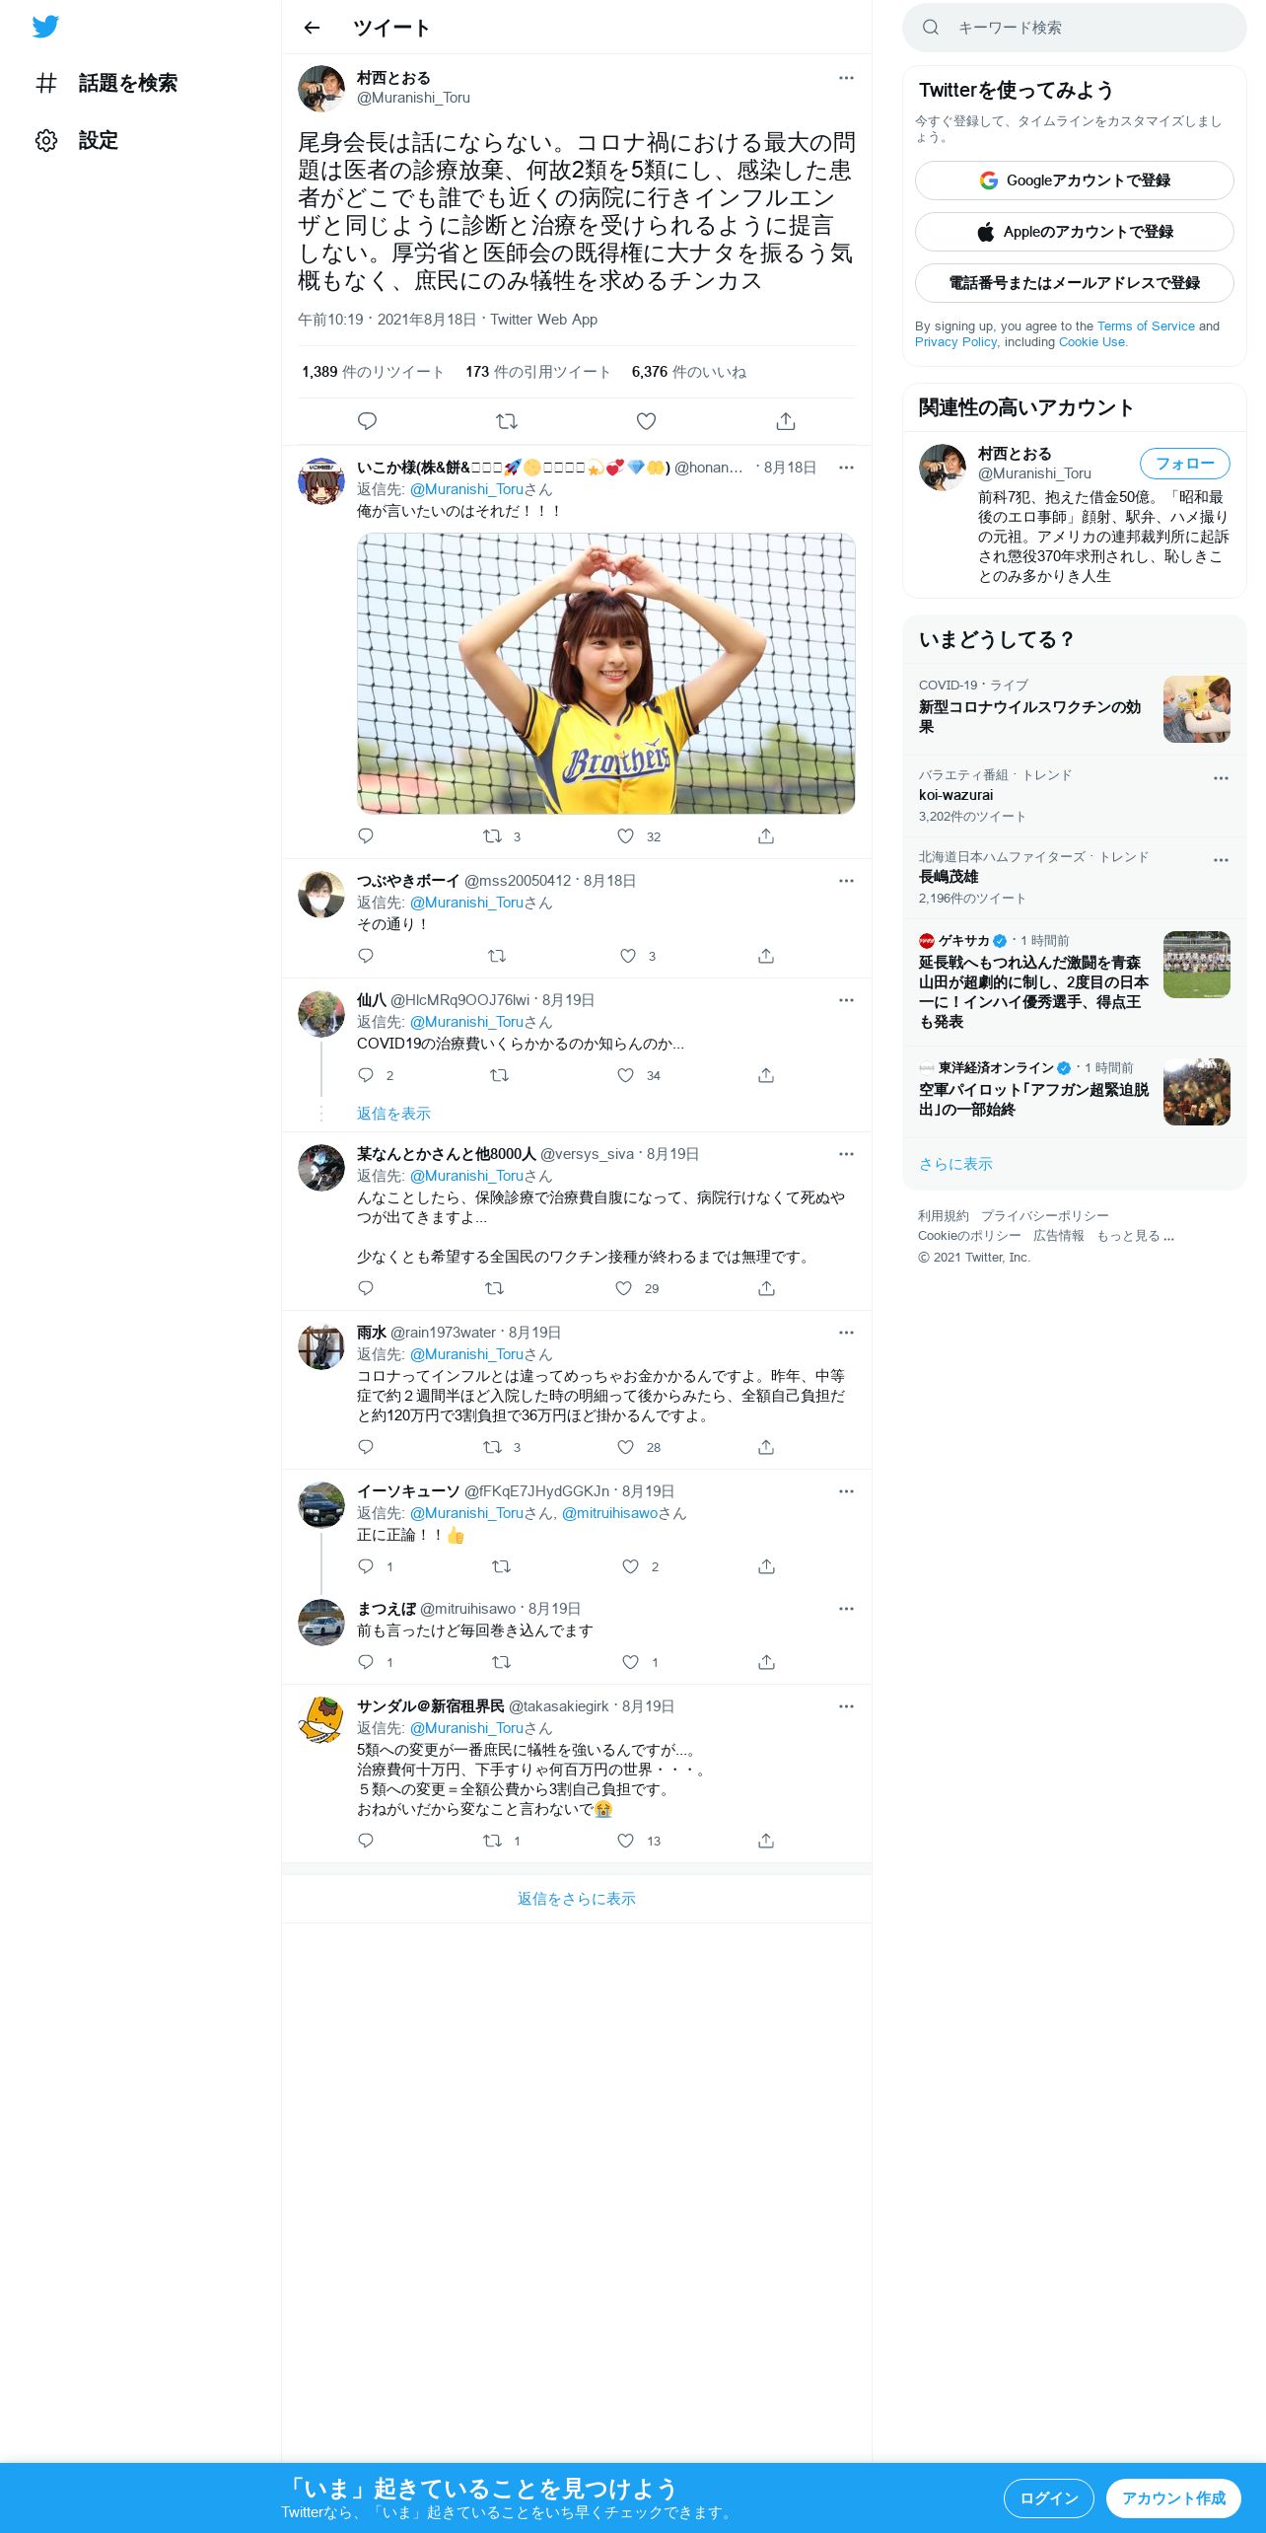Open options for koi-wazurai trend
Viewport: 1266px width, 2533px height.
tap(1221, 778)
